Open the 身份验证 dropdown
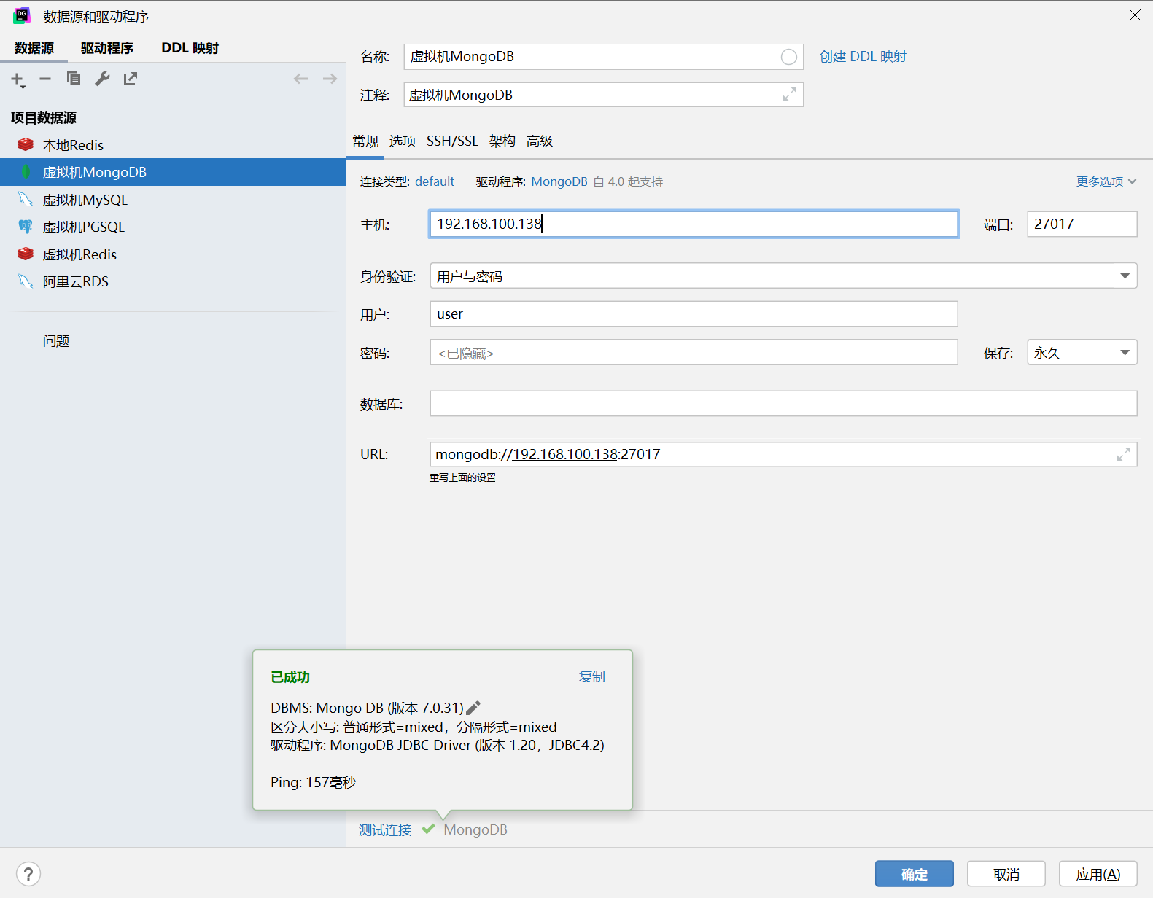Image resolution: width=1153 pixels, height=898 pixels. click(x=783, y=276)
